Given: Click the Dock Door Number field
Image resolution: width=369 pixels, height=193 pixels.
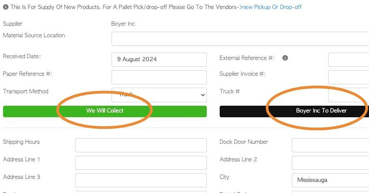Looking at the screenshot, I should pos(330,145).
